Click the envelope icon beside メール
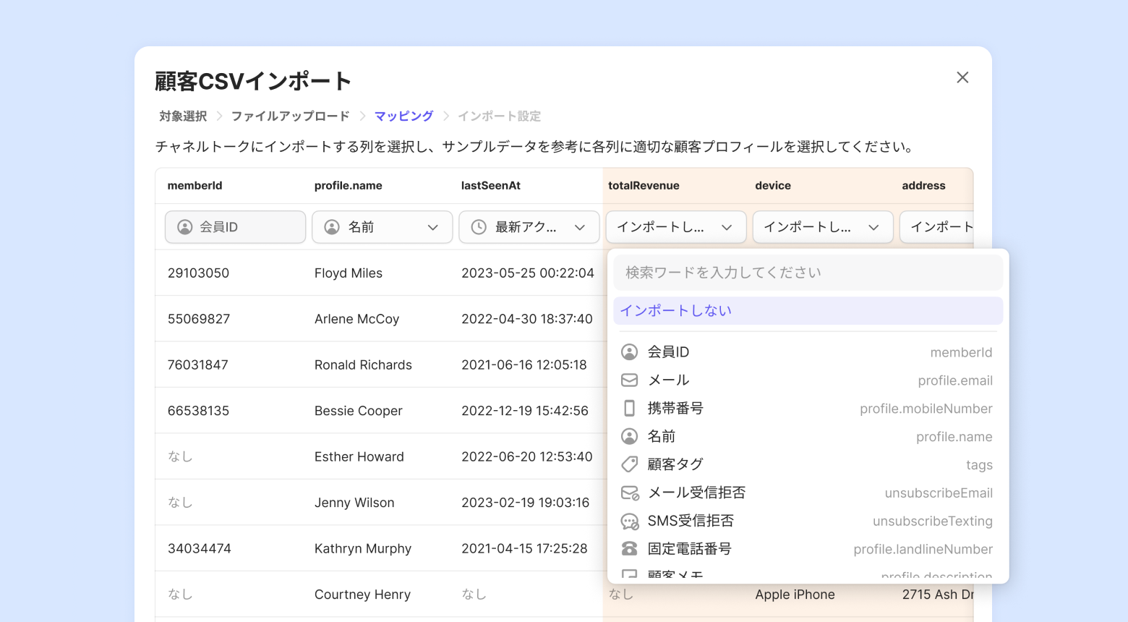 (x=629, y=380)
